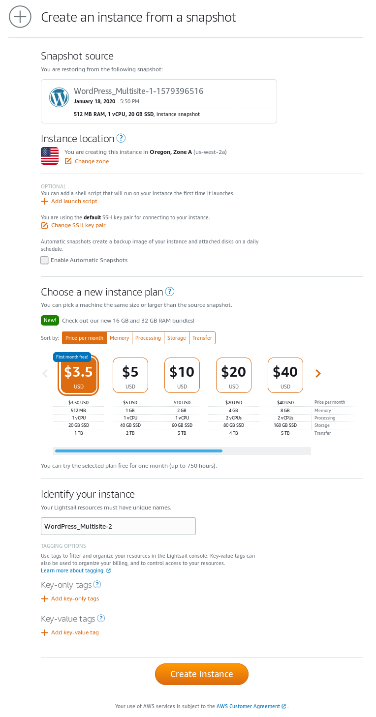Click the blue plan carousel scrollbar
The width and height of the screenshot is (376, 717).
139,450
